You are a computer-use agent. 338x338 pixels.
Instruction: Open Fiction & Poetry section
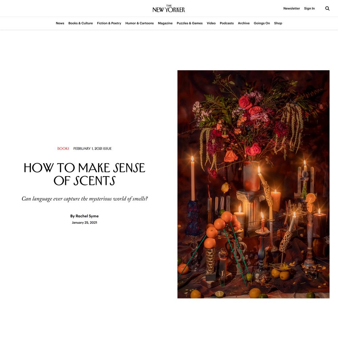(x=109, y=23)
